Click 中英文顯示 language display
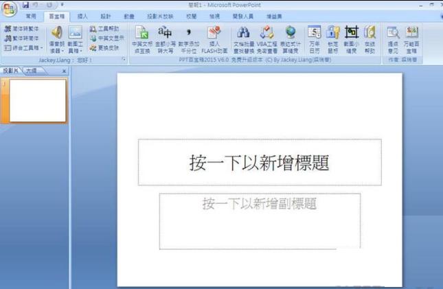 (106, 38)
